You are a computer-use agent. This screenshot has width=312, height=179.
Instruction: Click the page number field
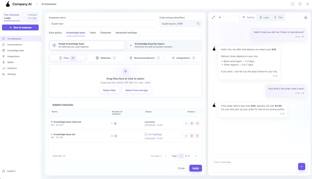(x=181, y=156)
